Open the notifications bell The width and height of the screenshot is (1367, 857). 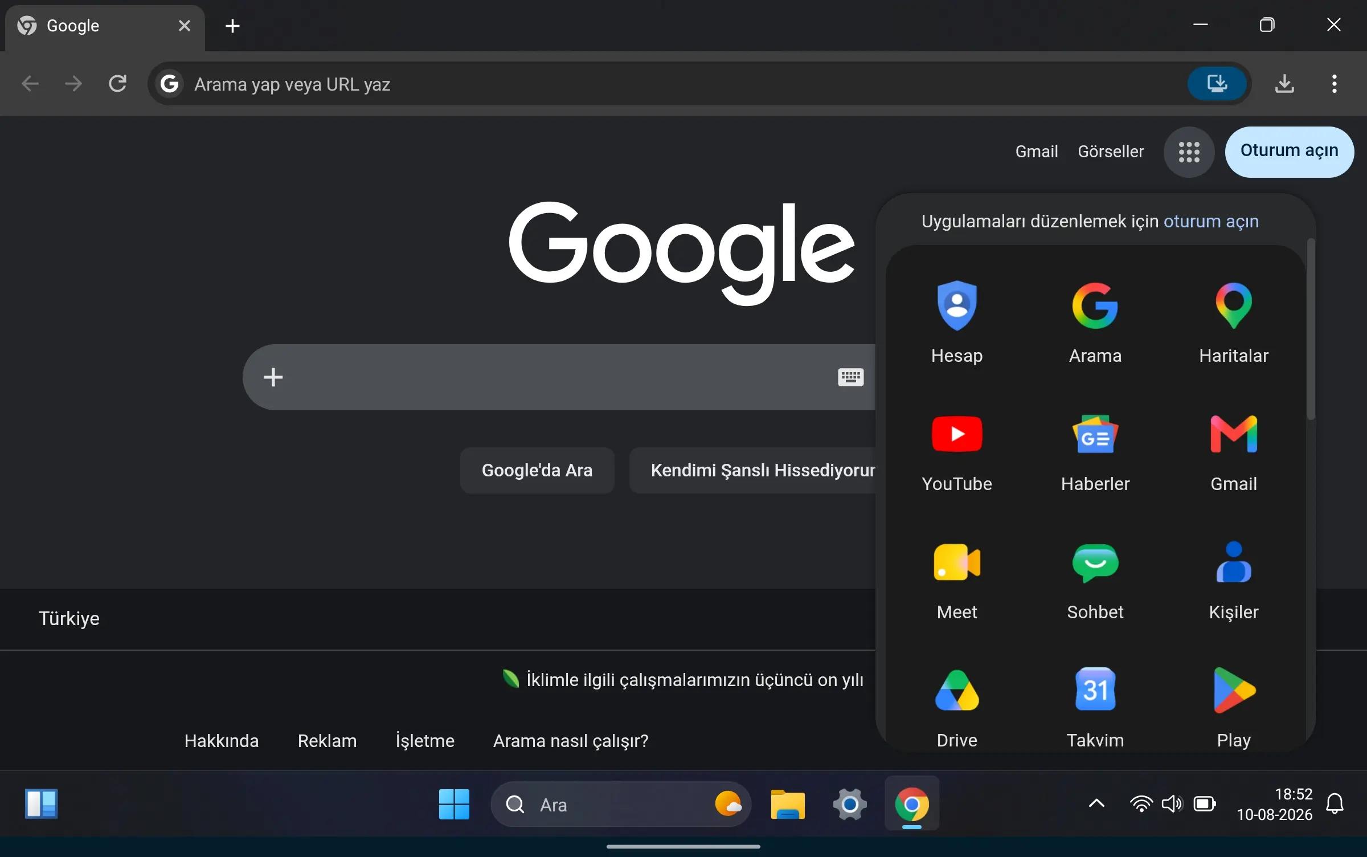[1335, 804]
